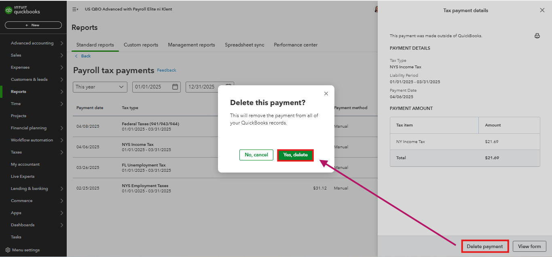Open the calendar picker for 01/01/2025 date
The width and height of the screenshot is (552, 257).
(175, 87)
